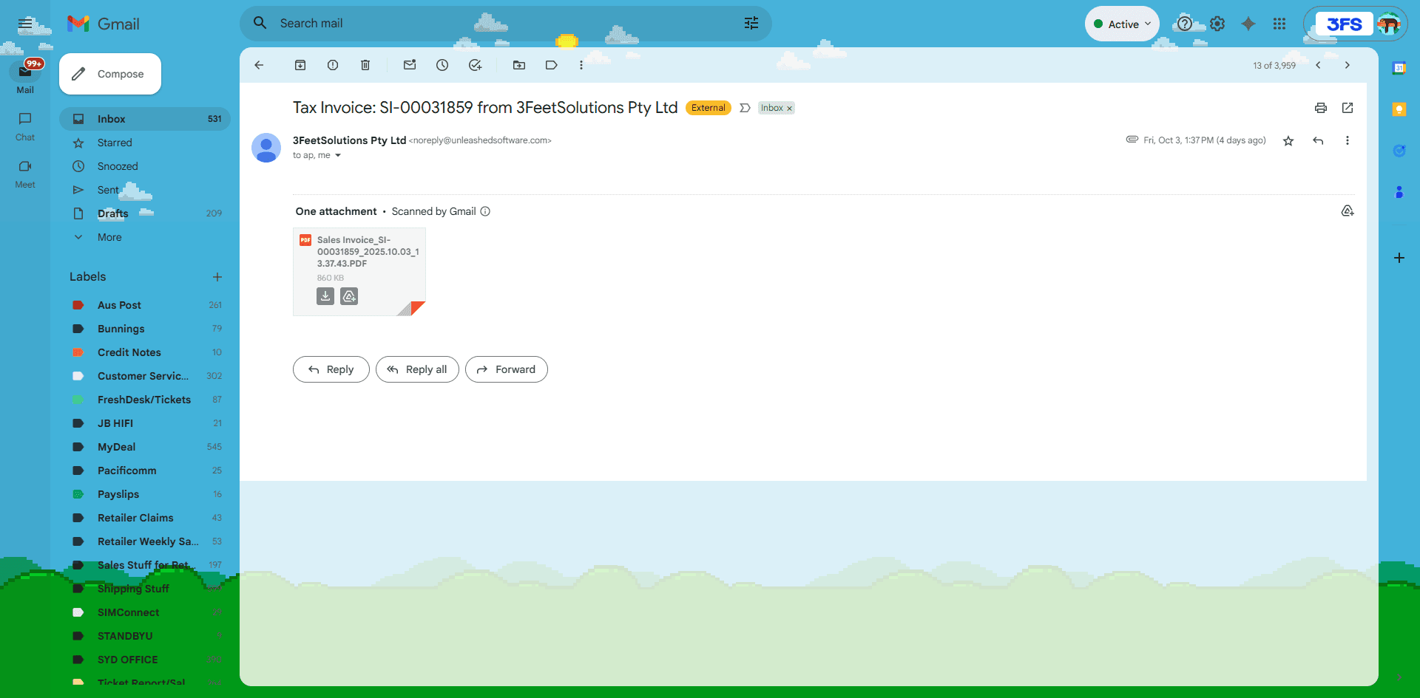Screen dimensions: 1420x698
Task: Open the Inbox folder
Action: (145, 119)
